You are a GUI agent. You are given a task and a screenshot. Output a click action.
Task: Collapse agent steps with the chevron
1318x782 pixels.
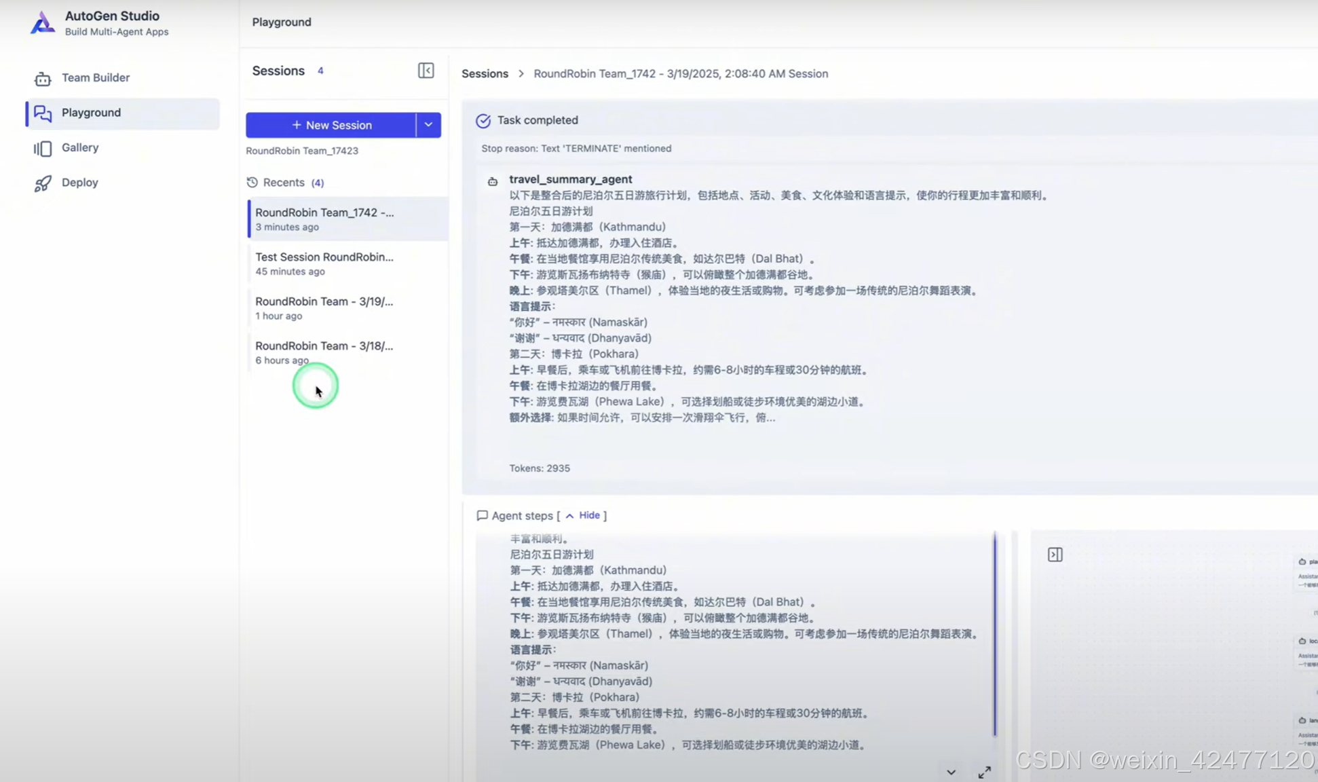pos(951,772)
